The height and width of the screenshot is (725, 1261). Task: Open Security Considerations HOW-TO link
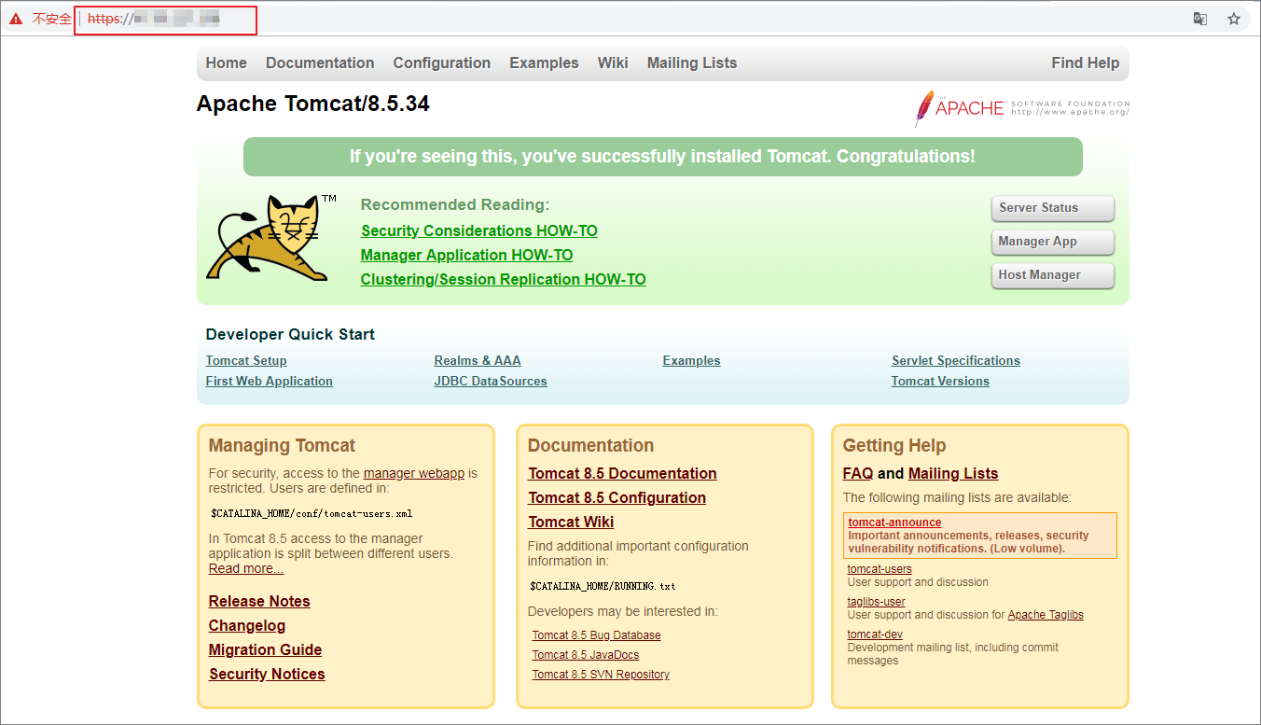[x=479, y=230]
